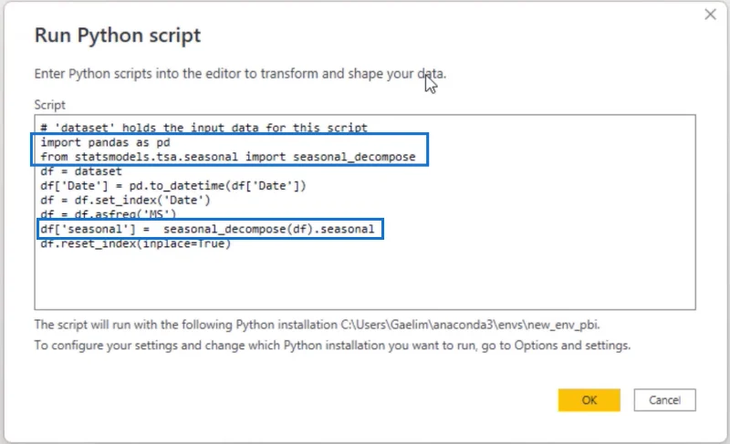Click the df.set_index('Date') line
Screen dimensions: 730x444
[x=125, y=200]
